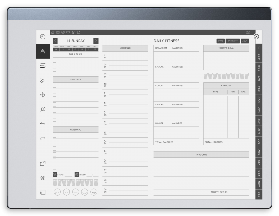Open the JANUARY month link

(x=233, y=41)
